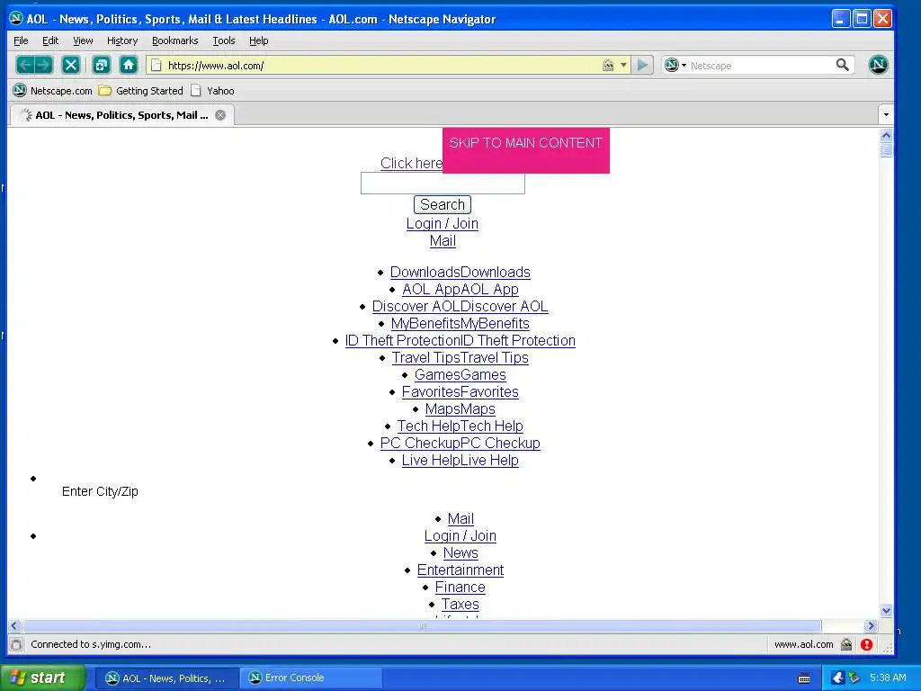Click the 'Click here' link
The image size is (921, 691).
(411, 164)
